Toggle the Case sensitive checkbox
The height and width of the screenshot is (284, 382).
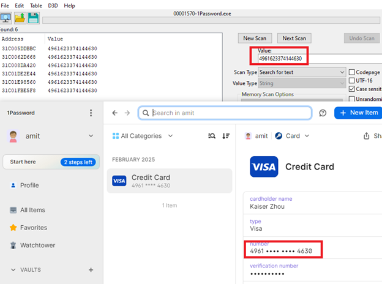(351, 89)
